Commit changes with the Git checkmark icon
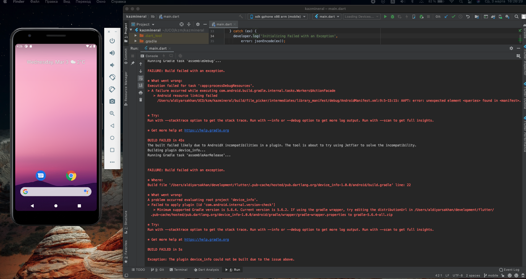Image resolution: width=526 pixels, height=279 pixels. point(453,17)
